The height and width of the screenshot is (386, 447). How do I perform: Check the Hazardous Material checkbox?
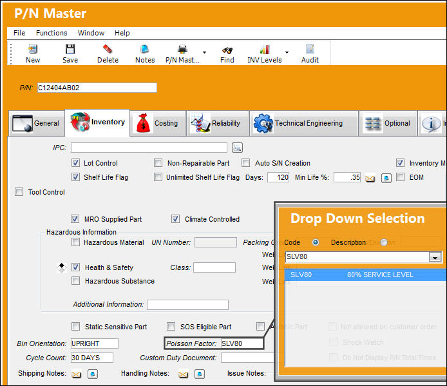75,242
